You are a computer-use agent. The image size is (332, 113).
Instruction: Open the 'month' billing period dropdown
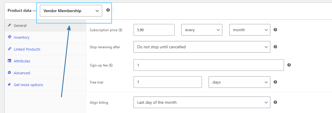[250, 30]
